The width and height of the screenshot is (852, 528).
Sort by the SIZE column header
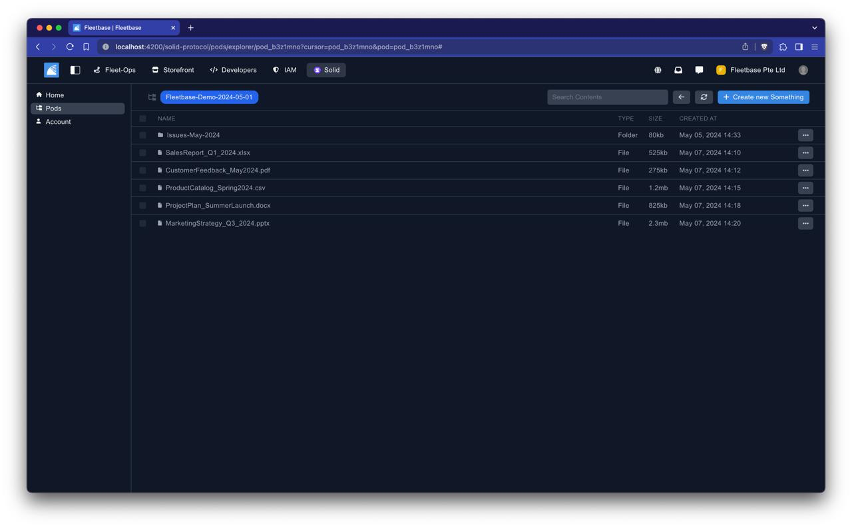[656, 119]
